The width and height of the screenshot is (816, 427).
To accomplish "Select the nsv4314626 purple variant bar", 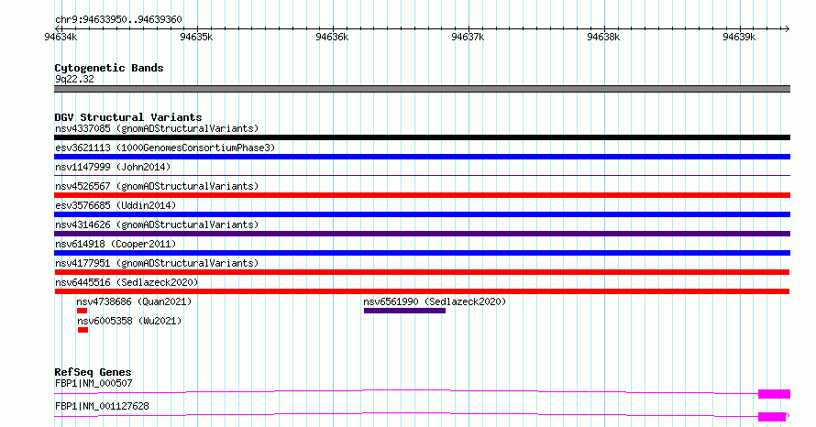I will 422,234.
